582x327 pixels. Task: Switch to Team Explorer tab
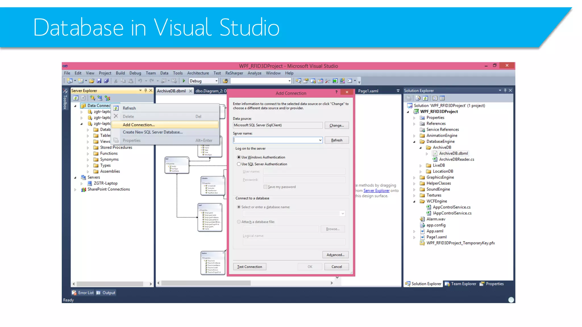click(461, 284)
